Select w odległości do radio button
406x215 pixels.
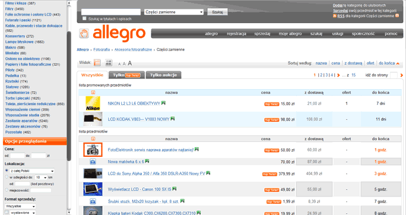pos(7,177)
